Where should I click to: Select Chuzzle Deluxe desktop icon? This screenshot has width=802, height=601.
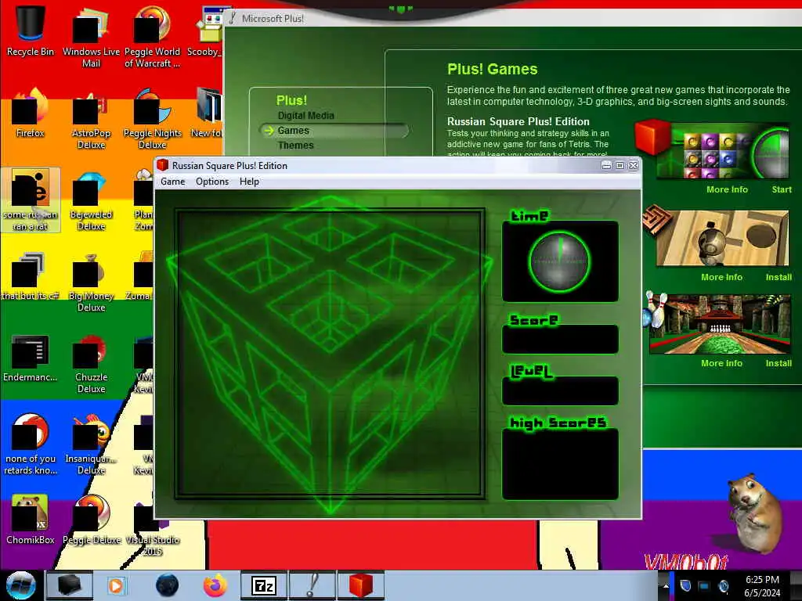[91, 363]
